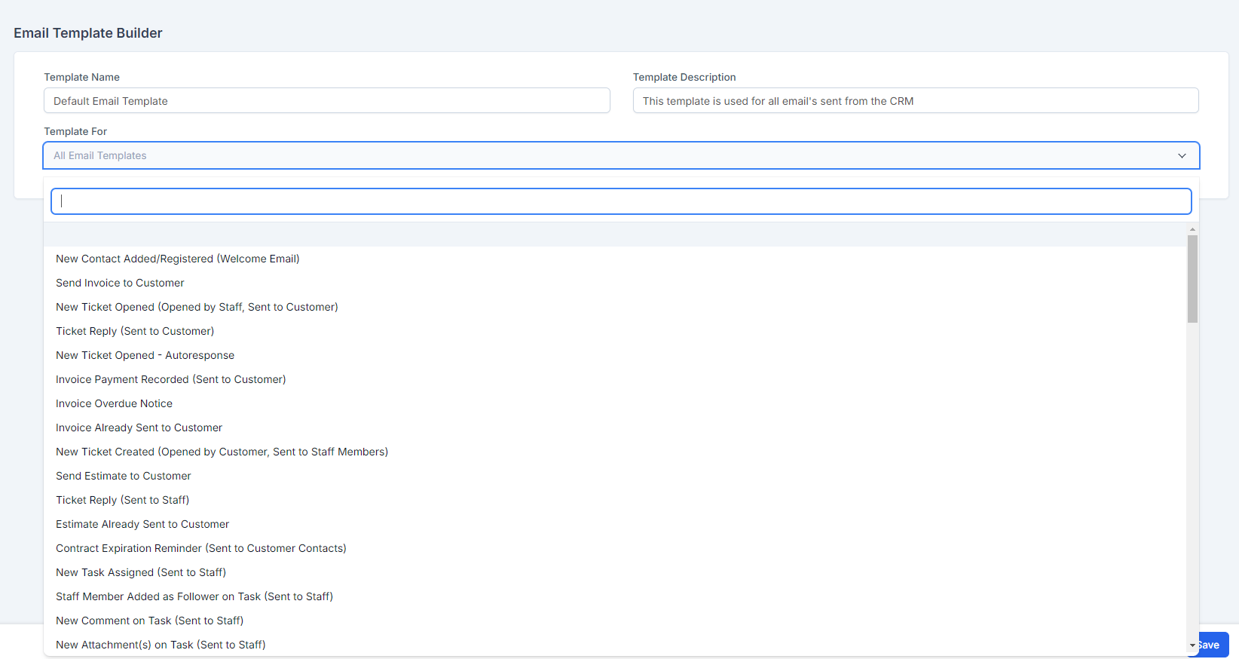Click the blue Save button
The width and height of the screenshot is (1239, 659).
(x=1213, y=645)
